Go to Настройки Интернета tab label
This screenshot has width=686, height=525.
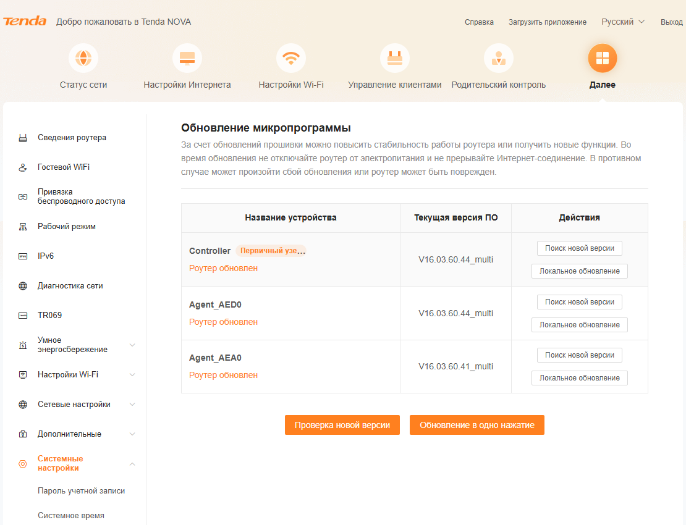(x=187, y=85)
